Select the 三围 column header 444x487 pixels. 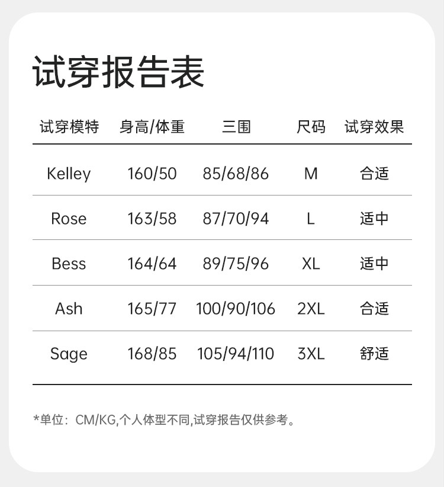pos(236,127)
